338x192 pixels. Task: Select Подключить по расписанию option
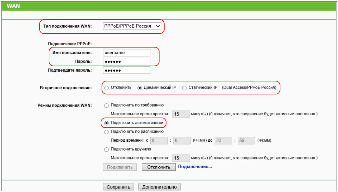point(106,132)
